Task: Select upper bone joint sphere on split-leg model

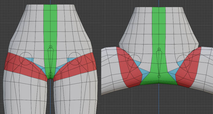Action: (159, 49)
